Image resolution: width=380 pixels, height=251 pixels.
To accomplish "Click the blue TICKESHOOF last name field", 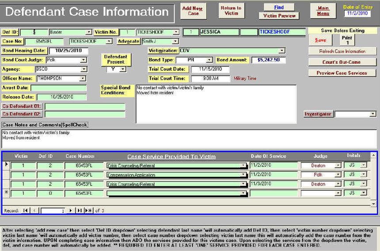I will click(x=282, y=32).
